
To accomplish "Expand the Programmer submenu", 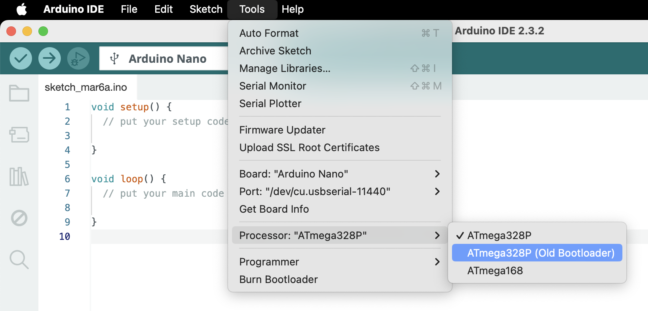I will pyautogui.click(x=340, y=262).
